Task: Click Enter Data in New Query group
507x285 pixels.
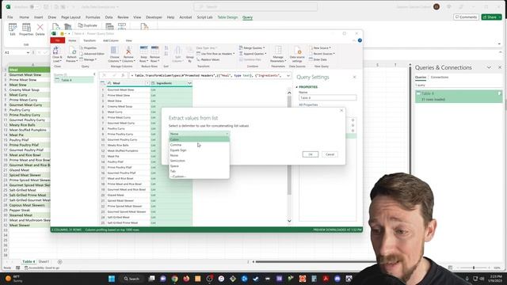Action: 318,59
